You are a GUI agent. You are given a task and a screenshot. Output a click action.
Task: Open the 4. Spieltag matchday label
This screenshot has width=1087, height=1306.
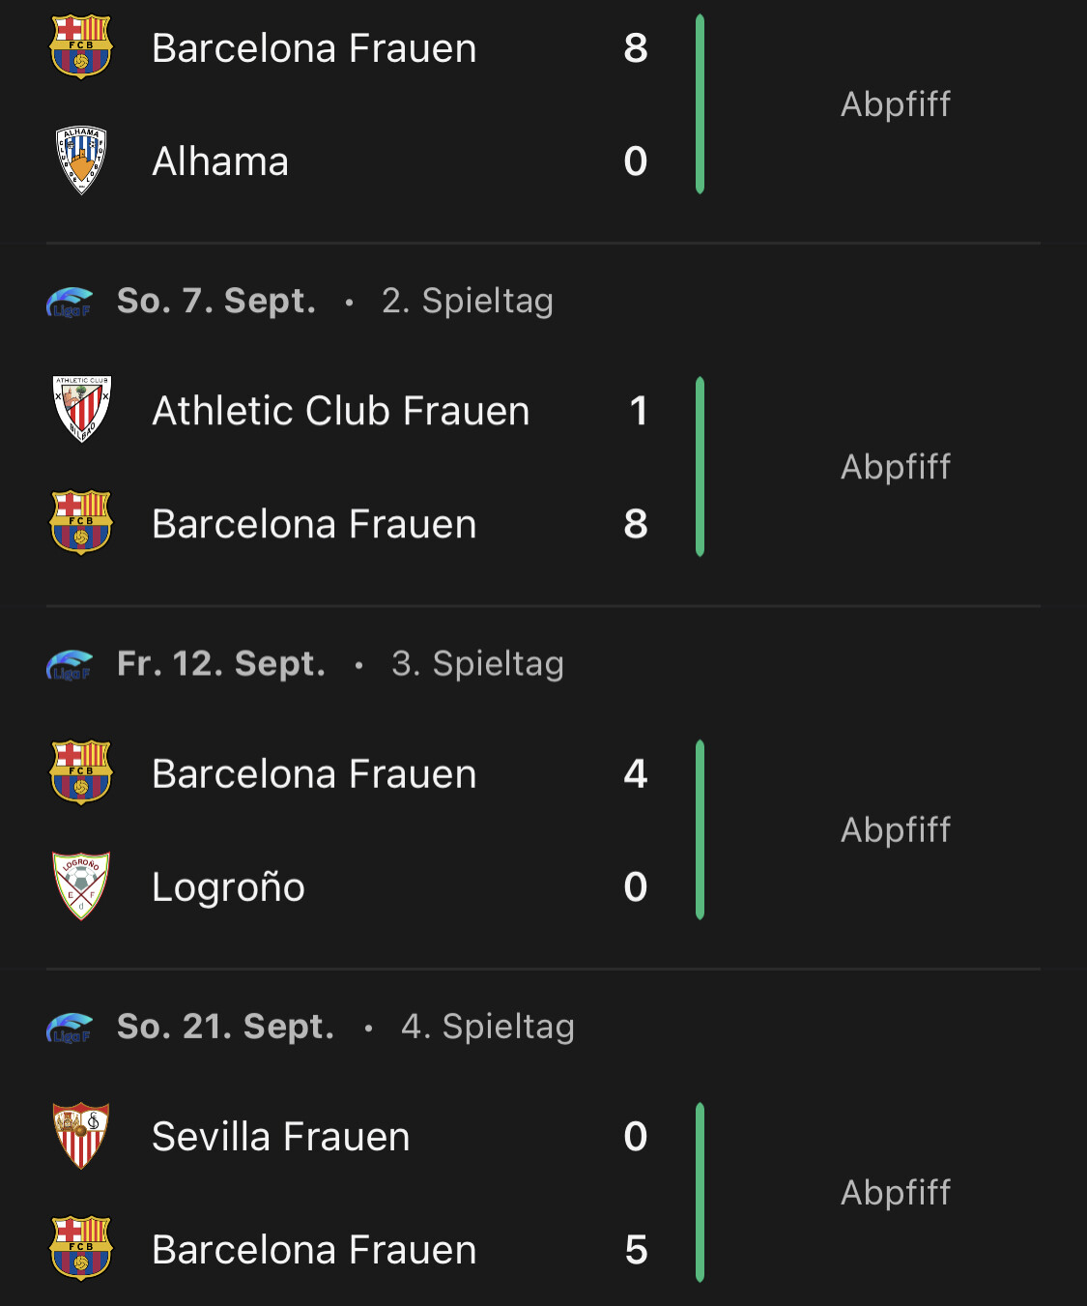click(487, 1027)
